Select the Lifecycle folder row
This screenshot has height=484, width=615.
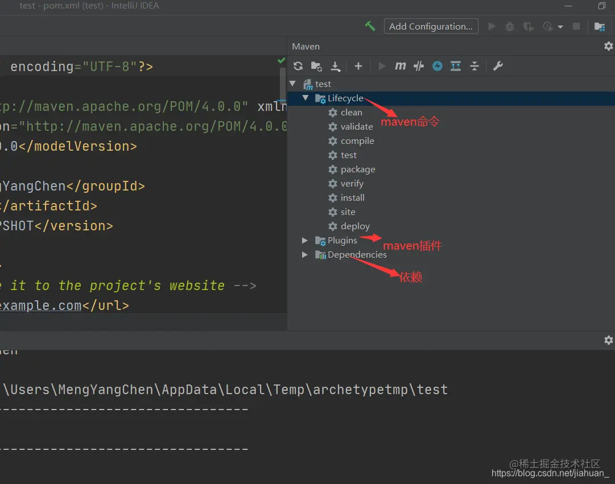pyautogui.click(x=451, y=98)
